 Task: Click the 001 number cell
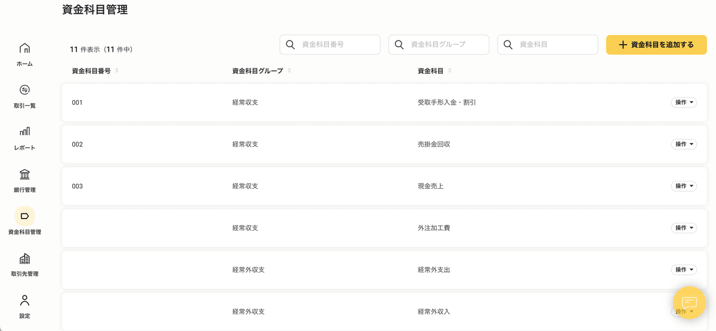click(x=77, y=102)
